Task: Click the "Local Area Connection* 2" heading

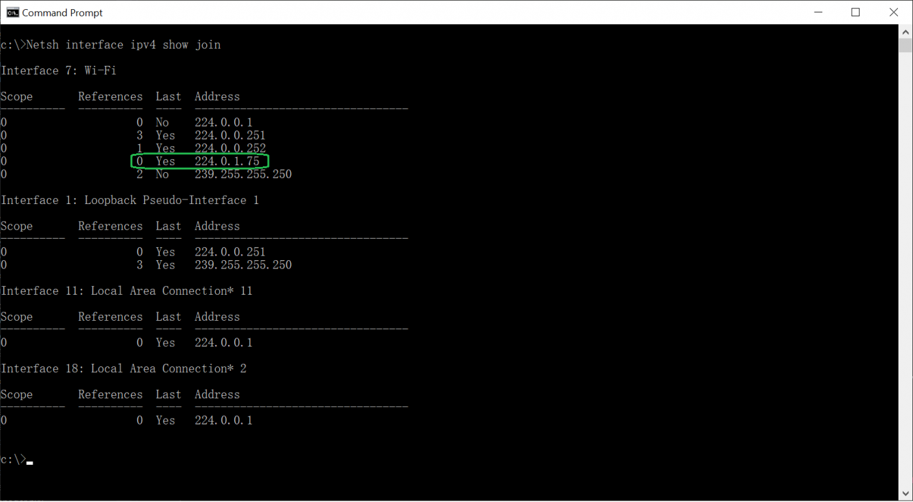Action: [x=123, y=368]
